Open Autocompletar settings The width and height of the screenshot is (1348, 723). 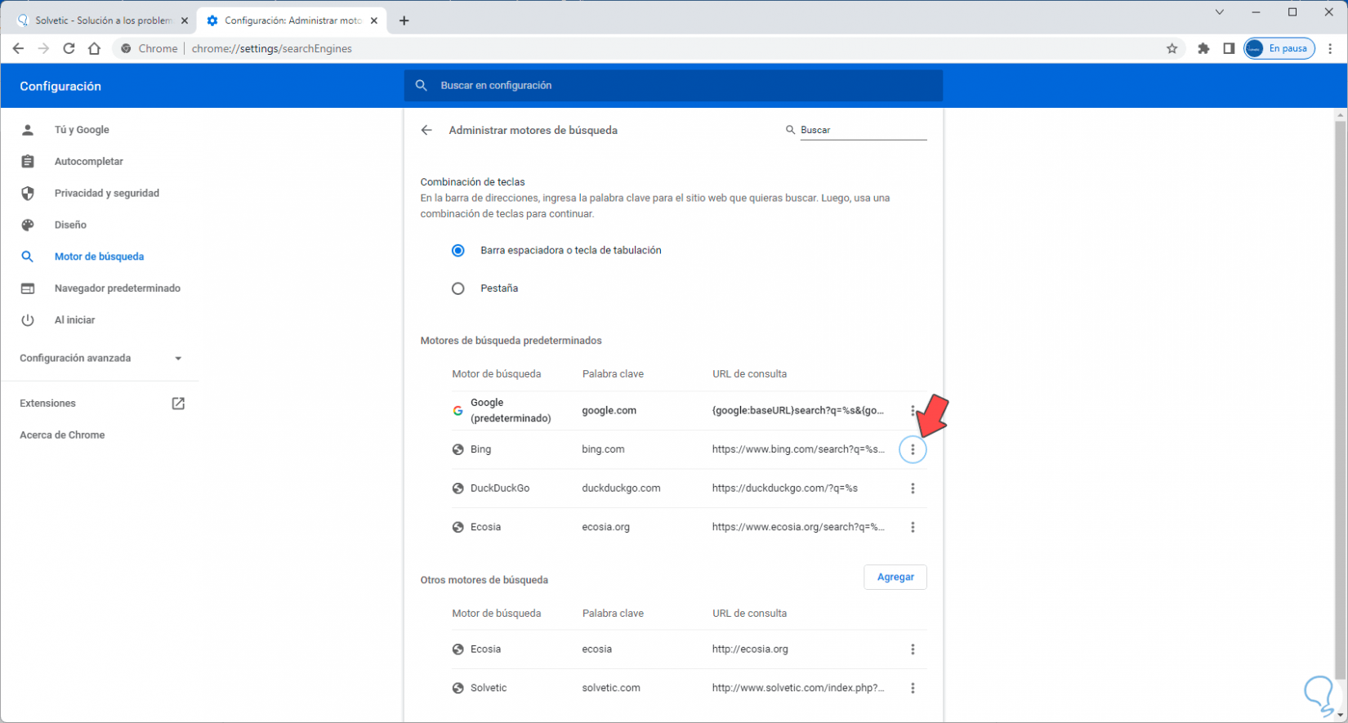(88, 162)
